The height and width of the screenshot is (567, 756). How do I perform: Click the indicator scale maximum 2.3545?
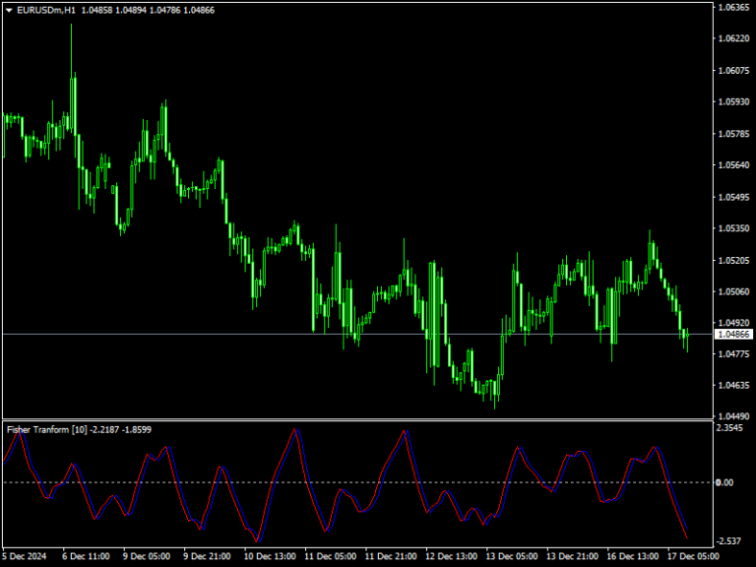[x=730, y=428]
